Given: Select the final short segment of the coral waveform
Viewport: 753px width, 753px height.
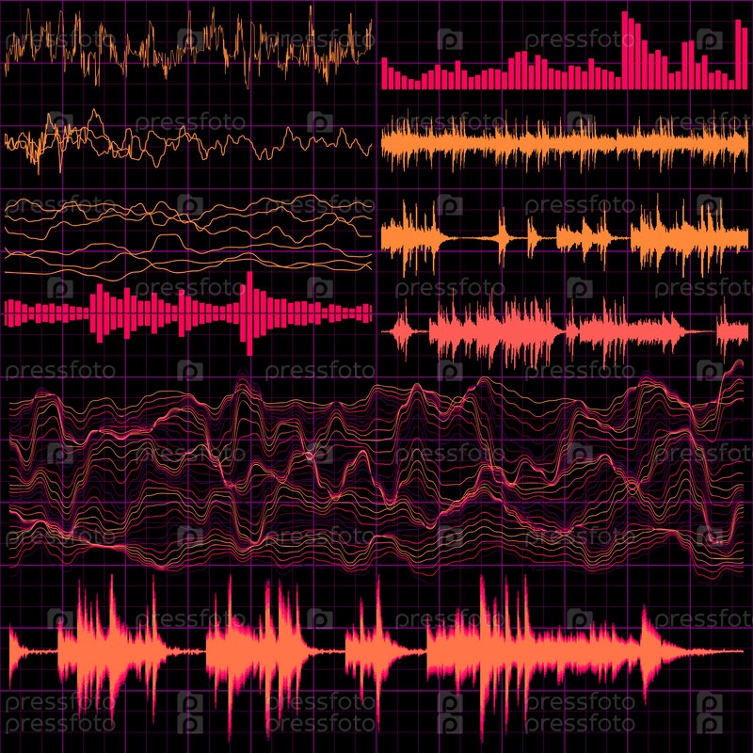Looking at the screenshot, I should 732,330.
